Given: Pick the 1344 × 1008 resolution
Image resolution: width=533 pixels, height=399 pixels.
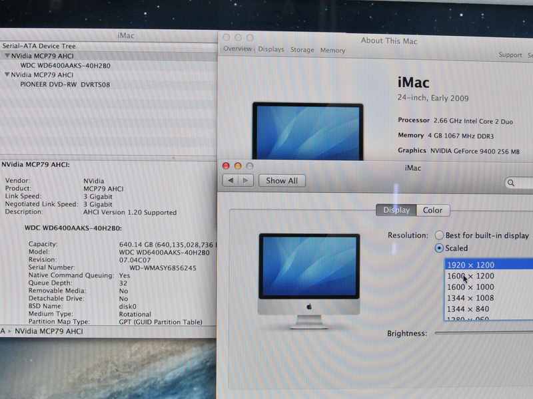Looking at the screenshot, I should click(x=488, y=298).
